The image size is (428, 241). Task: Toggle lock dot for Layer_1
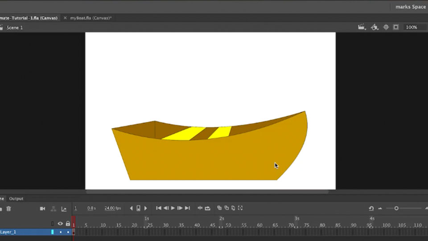pyautogui.click(x=68, y=232)
